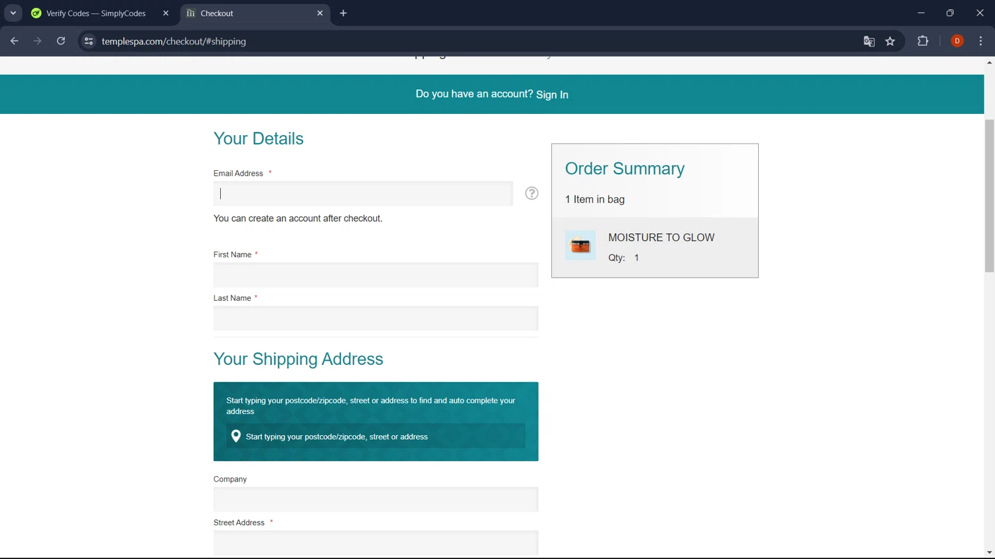
Task: Click the scrollbar down arrow
Action: 989,552
